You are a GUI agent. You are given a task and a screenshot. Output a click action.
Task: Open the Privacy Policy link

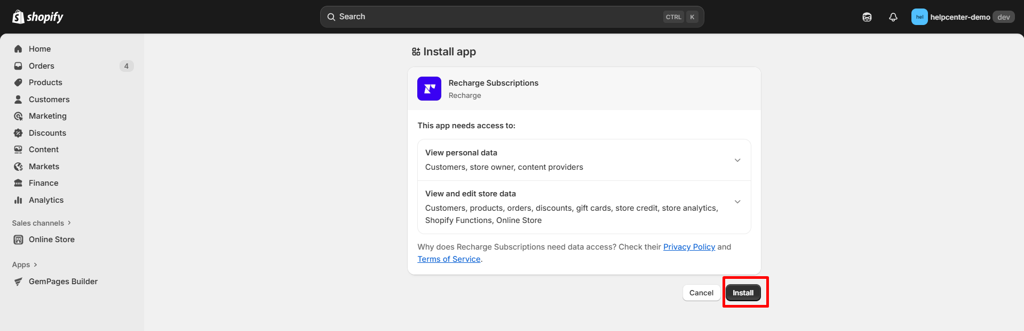pos(689,247)
